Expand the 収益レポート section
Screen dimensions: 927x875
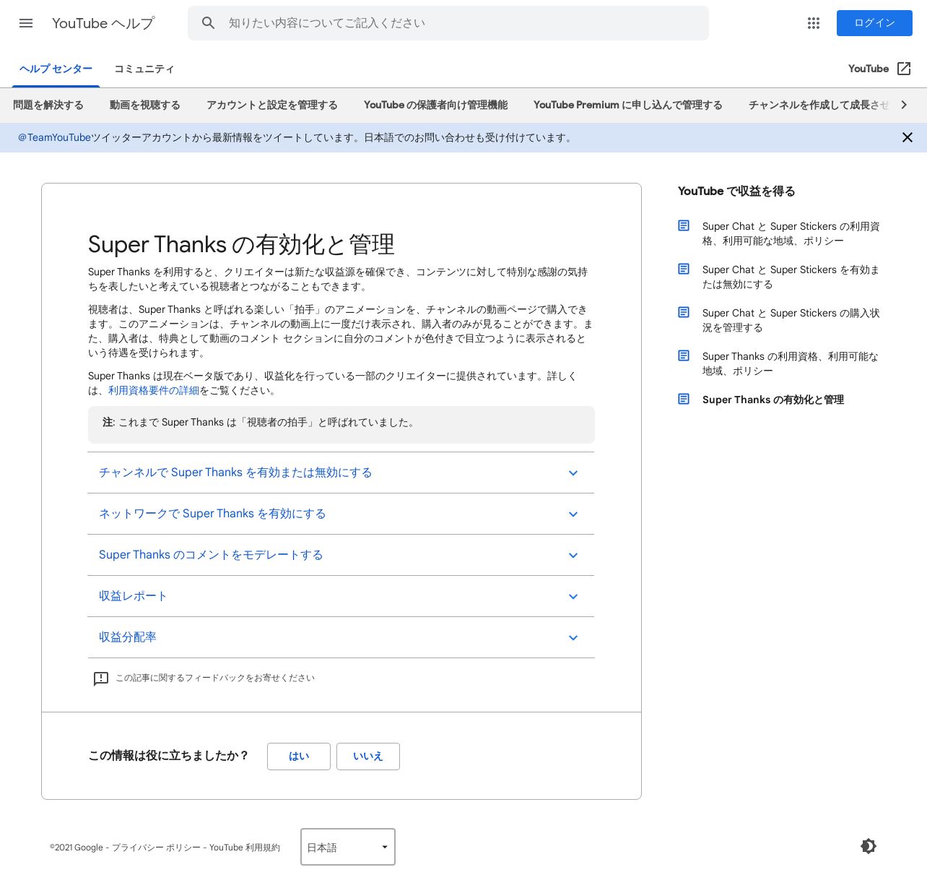tap(341, 596)
